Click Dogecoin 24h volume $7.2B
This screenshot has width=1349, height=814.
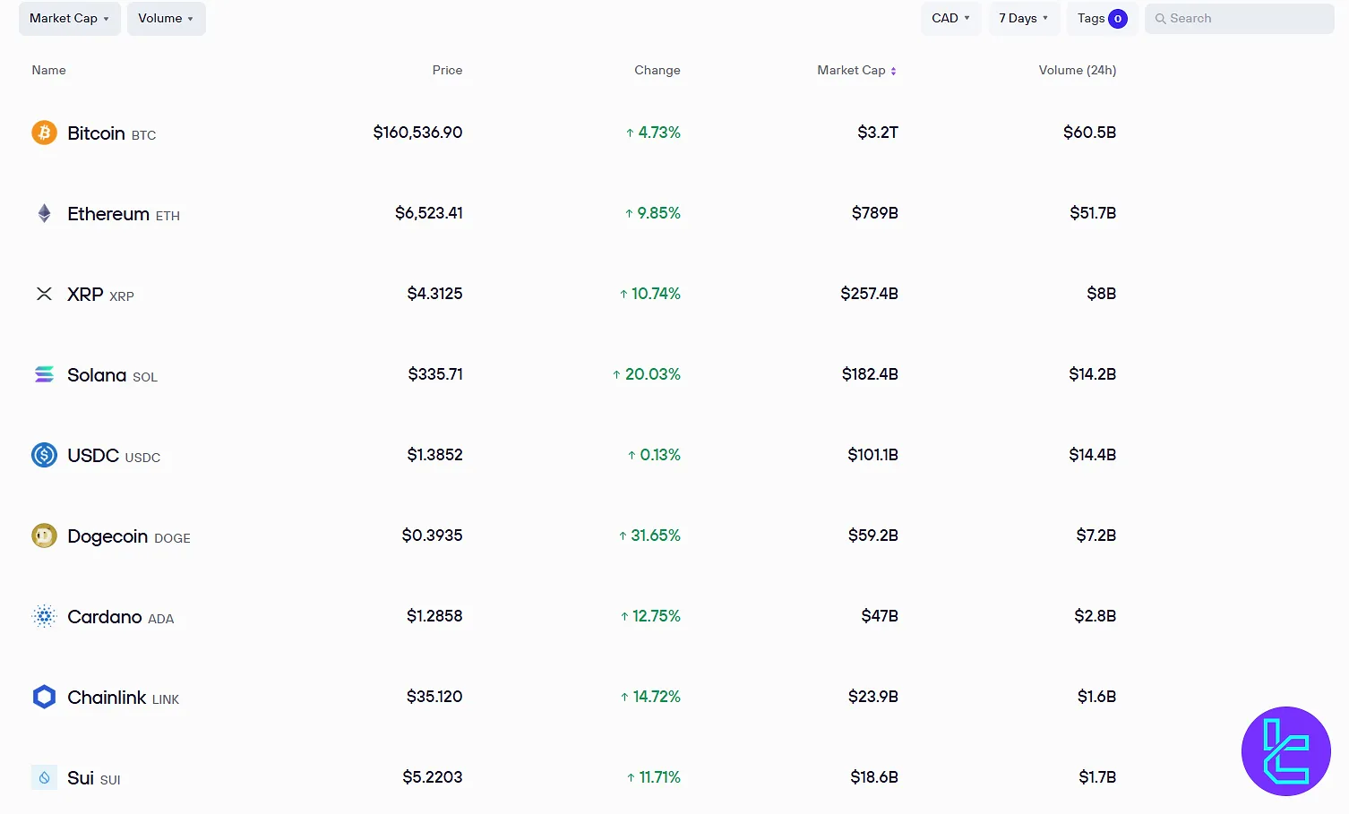1096,536
